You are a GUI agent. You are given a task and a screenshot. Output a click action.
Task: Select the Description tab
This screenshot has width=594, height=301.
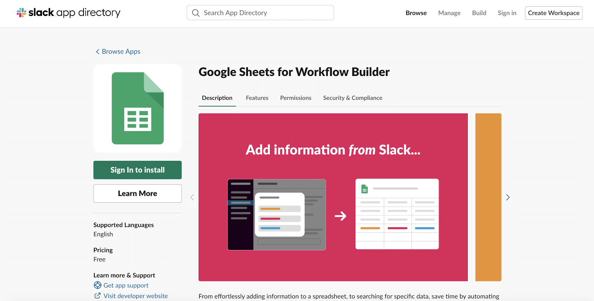pos(217,98)
